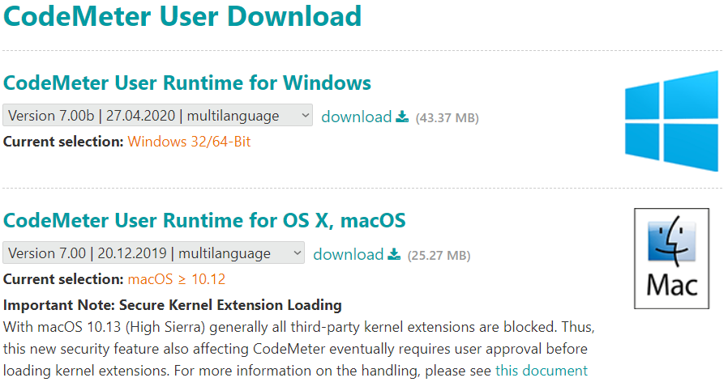Click the "High Sierra" text in the note
The image size is (728, 382).
click(157, 327)
